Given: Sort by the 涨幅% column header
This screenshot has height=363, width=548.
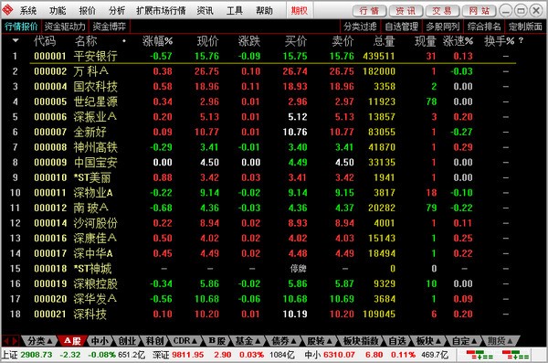Looking at the screenshot, I should 158,41.
